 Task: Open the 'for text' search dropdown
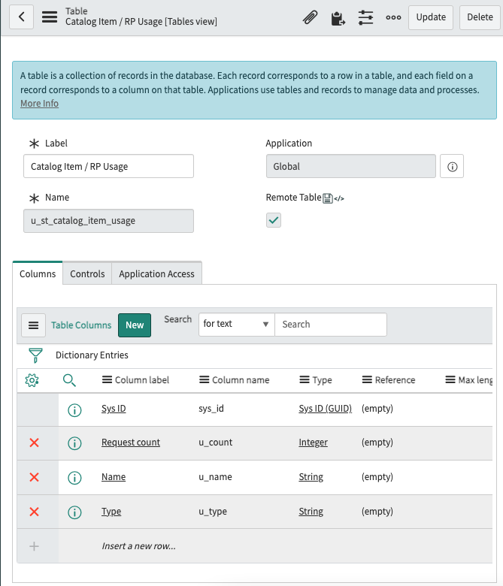click(236, 325)
